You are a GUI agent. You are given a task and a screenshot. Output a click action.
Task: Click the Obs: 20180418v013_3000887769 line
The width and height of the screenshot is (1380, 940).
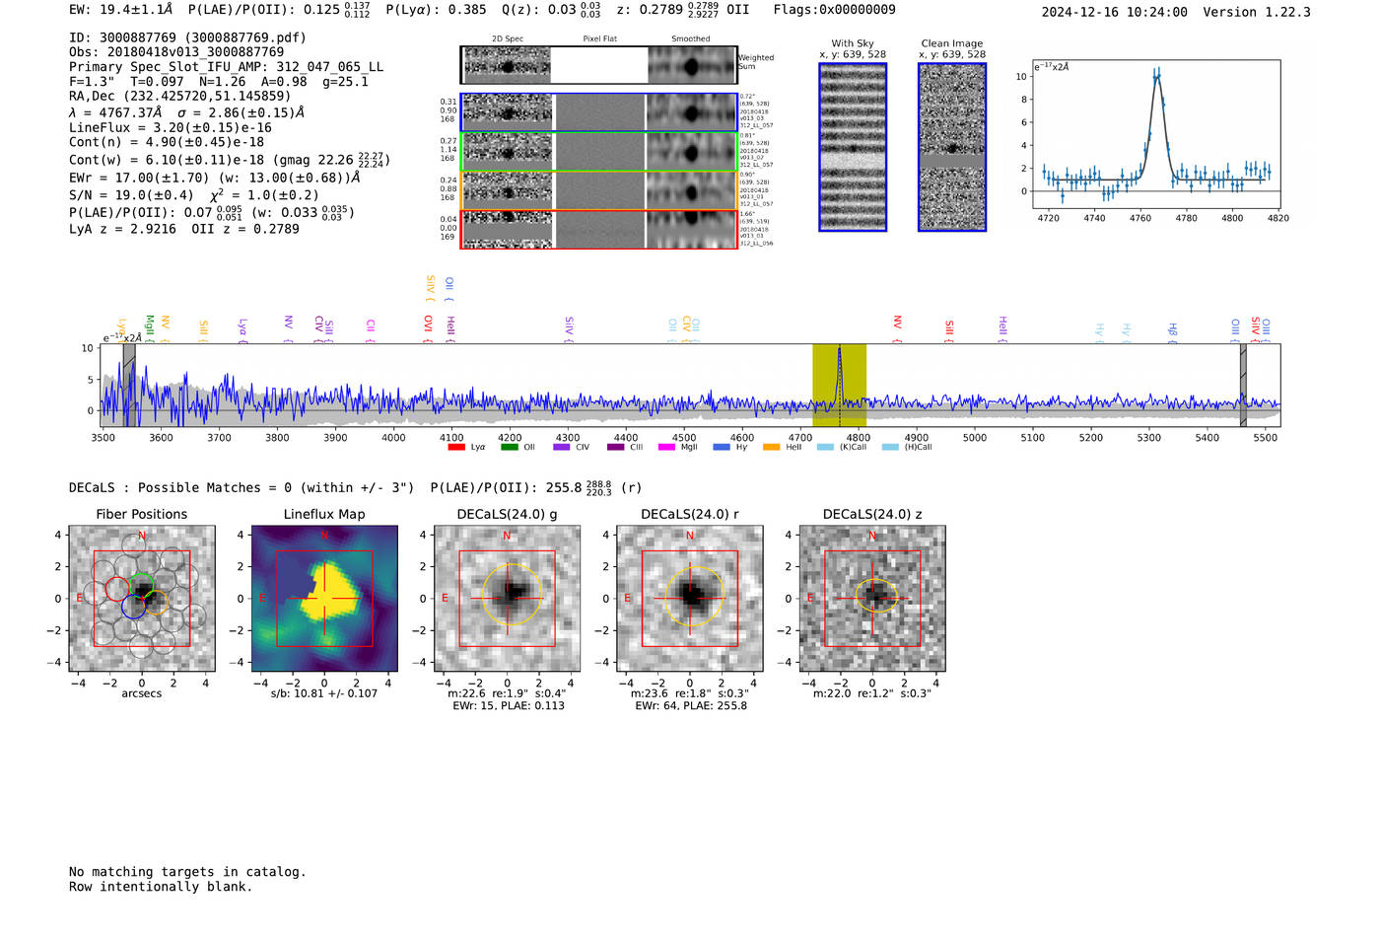pos(176,52)
